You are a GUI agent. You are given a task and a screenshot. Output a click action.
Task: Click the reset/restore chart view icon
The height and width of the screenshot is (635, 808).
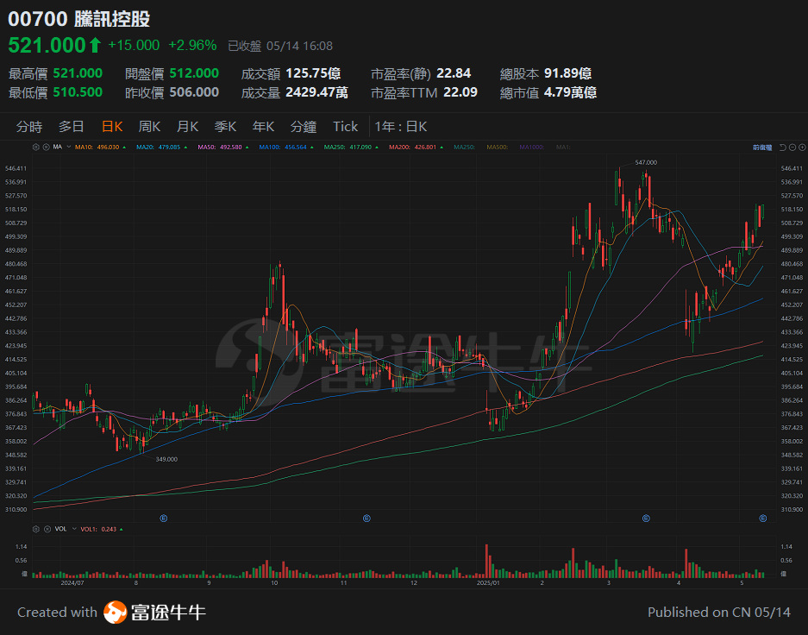point(783,147)
